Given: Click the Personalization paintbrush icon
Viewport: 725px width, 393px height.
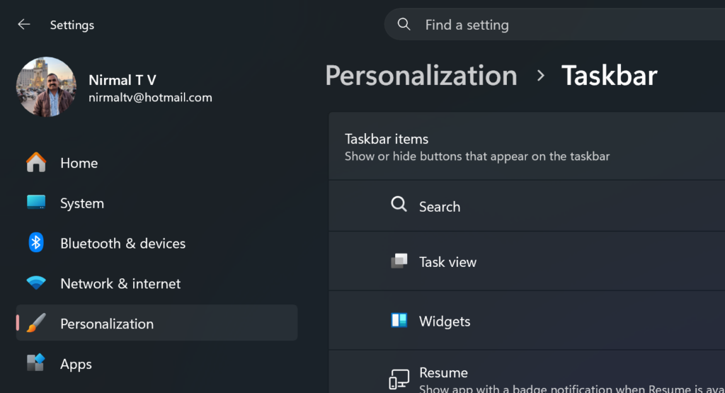Looking at the screenshot, I should coord(36,323).
